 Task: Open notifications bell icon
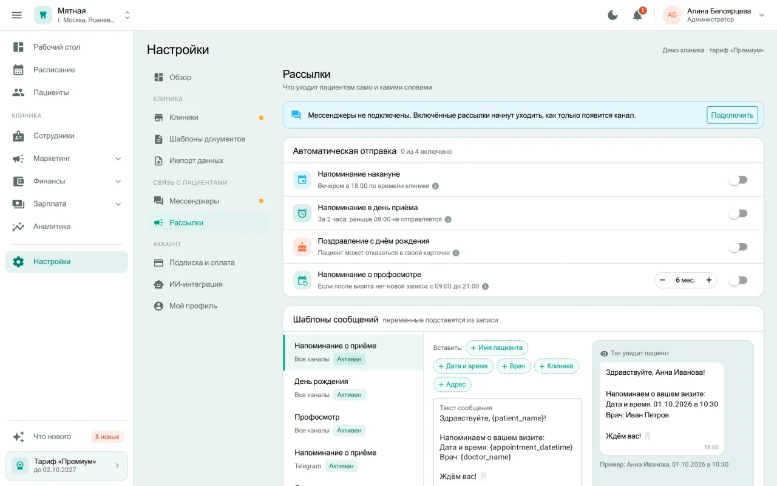(x=637, y=15)
